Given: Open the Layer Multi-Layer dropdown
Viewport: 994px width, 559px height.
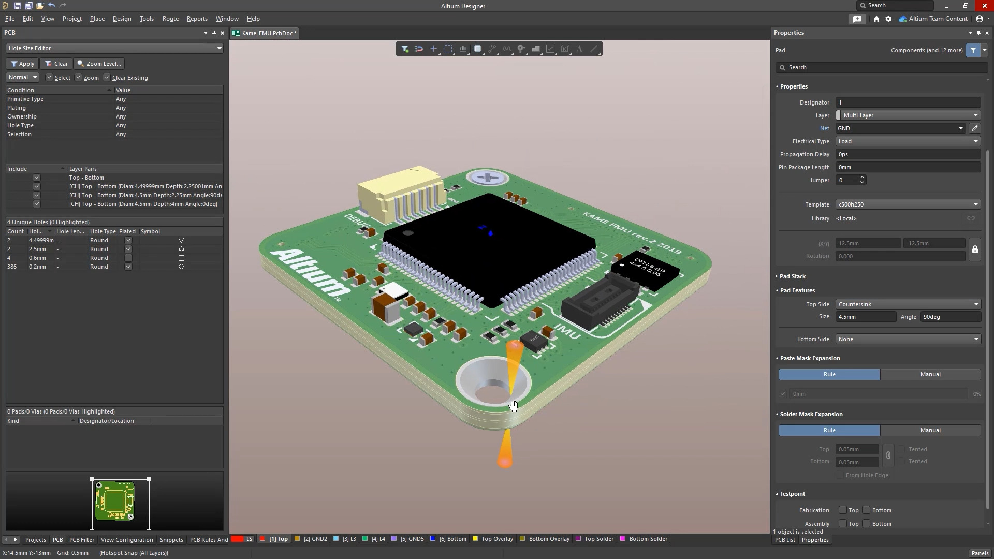Looking at the screenshot, I should 908,115.
